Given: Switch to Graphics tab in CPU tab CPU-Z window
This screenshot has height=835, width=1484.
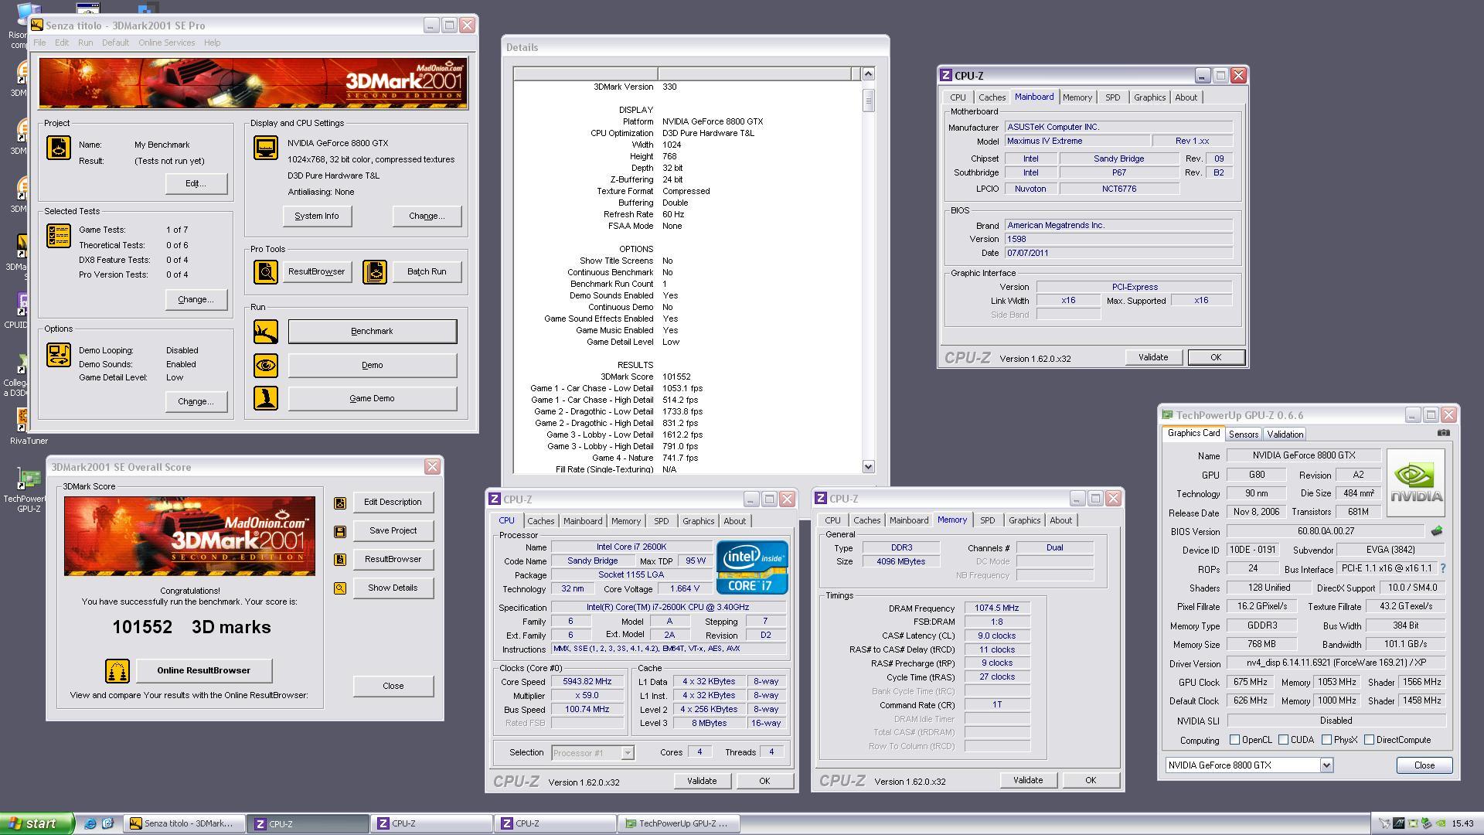Looking at the screenshot, I should 698,521.
